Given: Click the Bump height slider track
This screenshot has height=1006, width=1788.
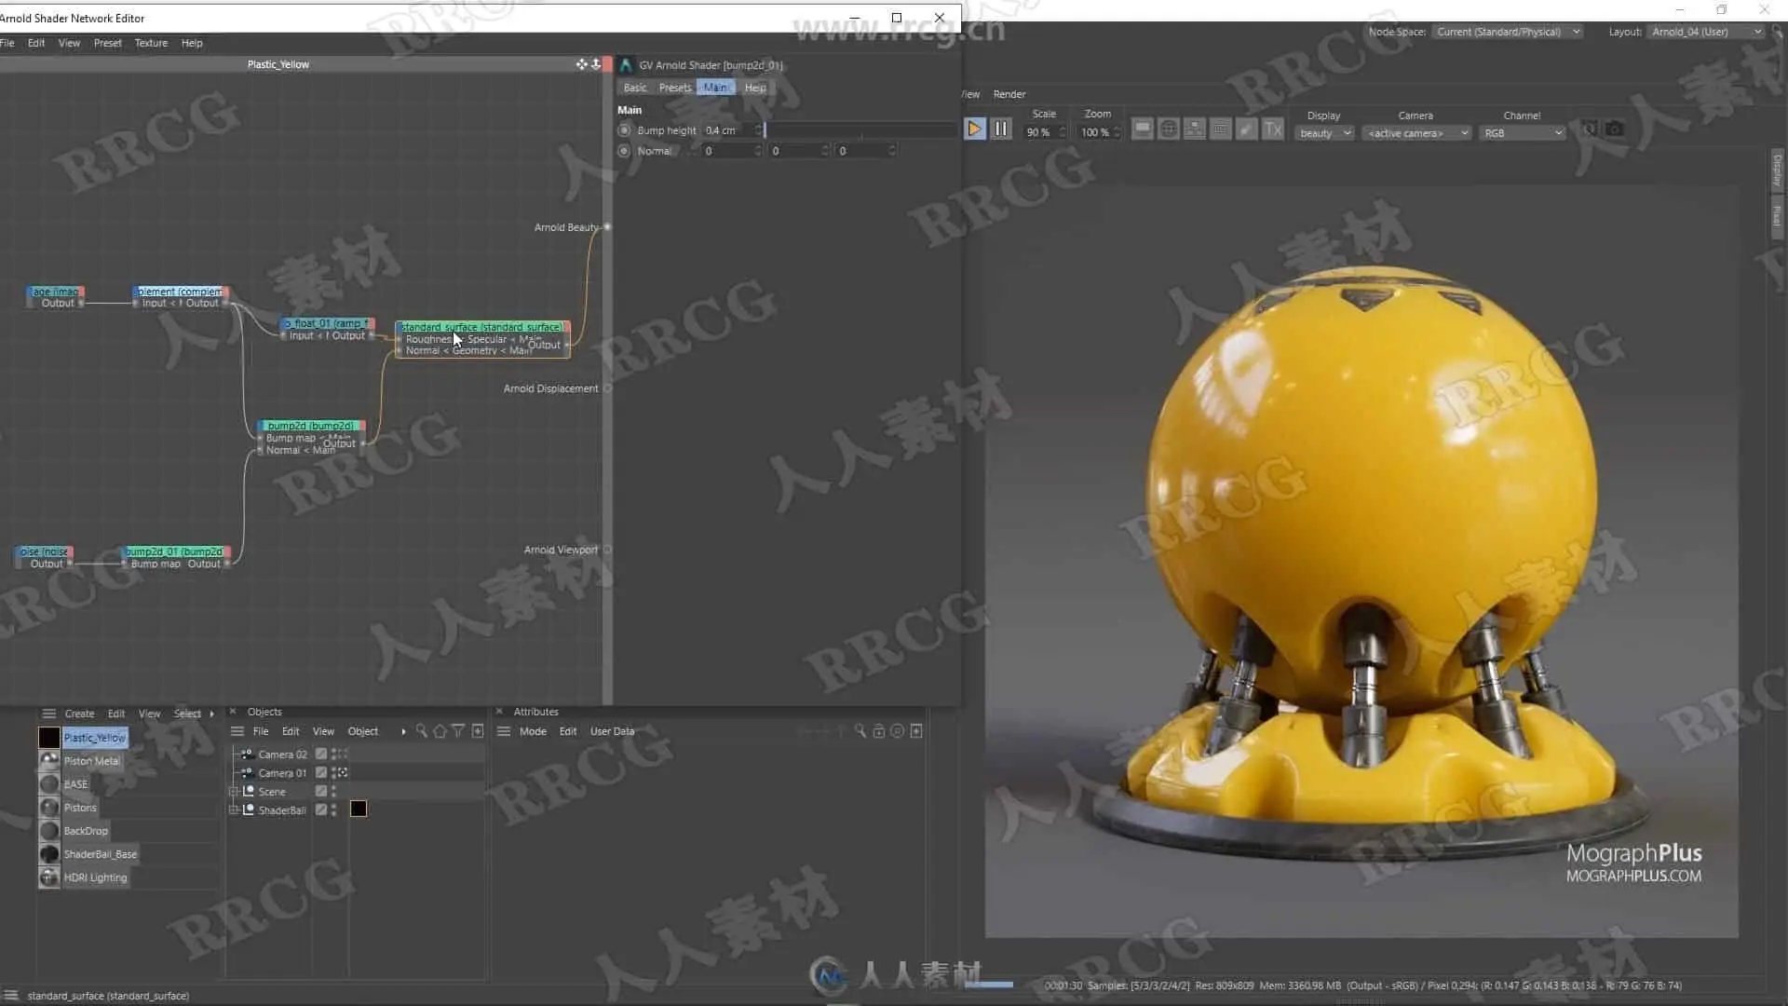Looking at the screenshot, I should pyautogui.click(x=857, y=130).
